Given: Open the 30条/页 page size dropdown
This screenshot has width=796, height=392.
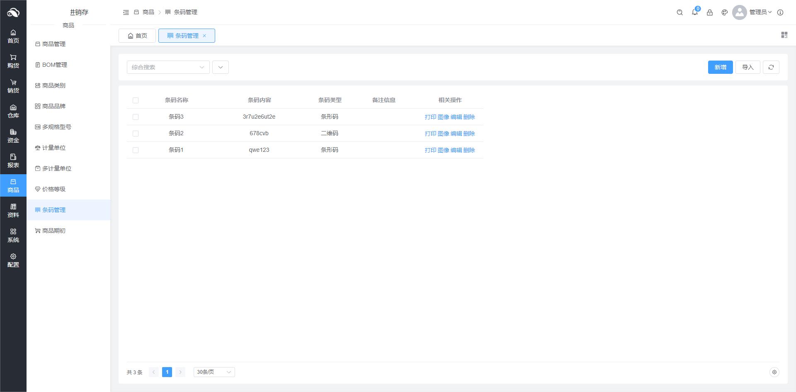Looking at the screenshot, I should 214,372.
